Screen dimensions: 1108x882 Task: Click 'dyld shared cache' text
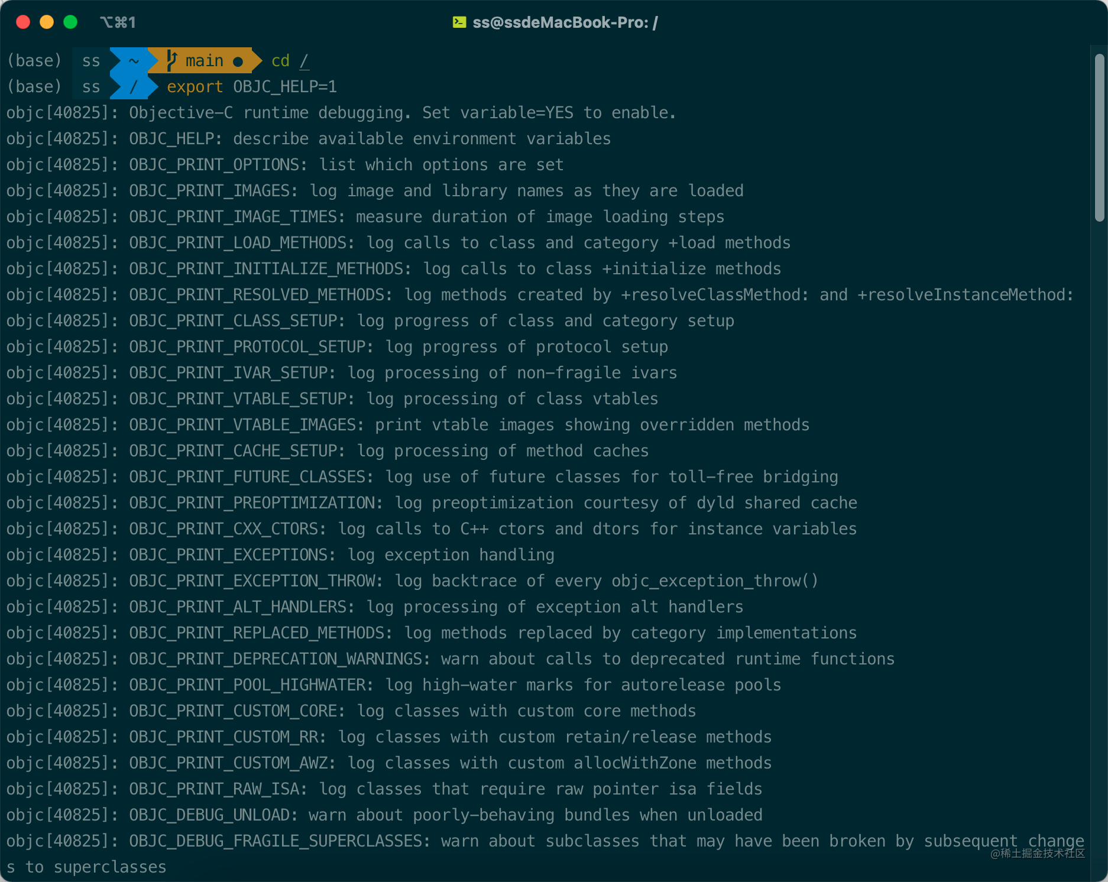pyautogui.click(x=776, y=503)
